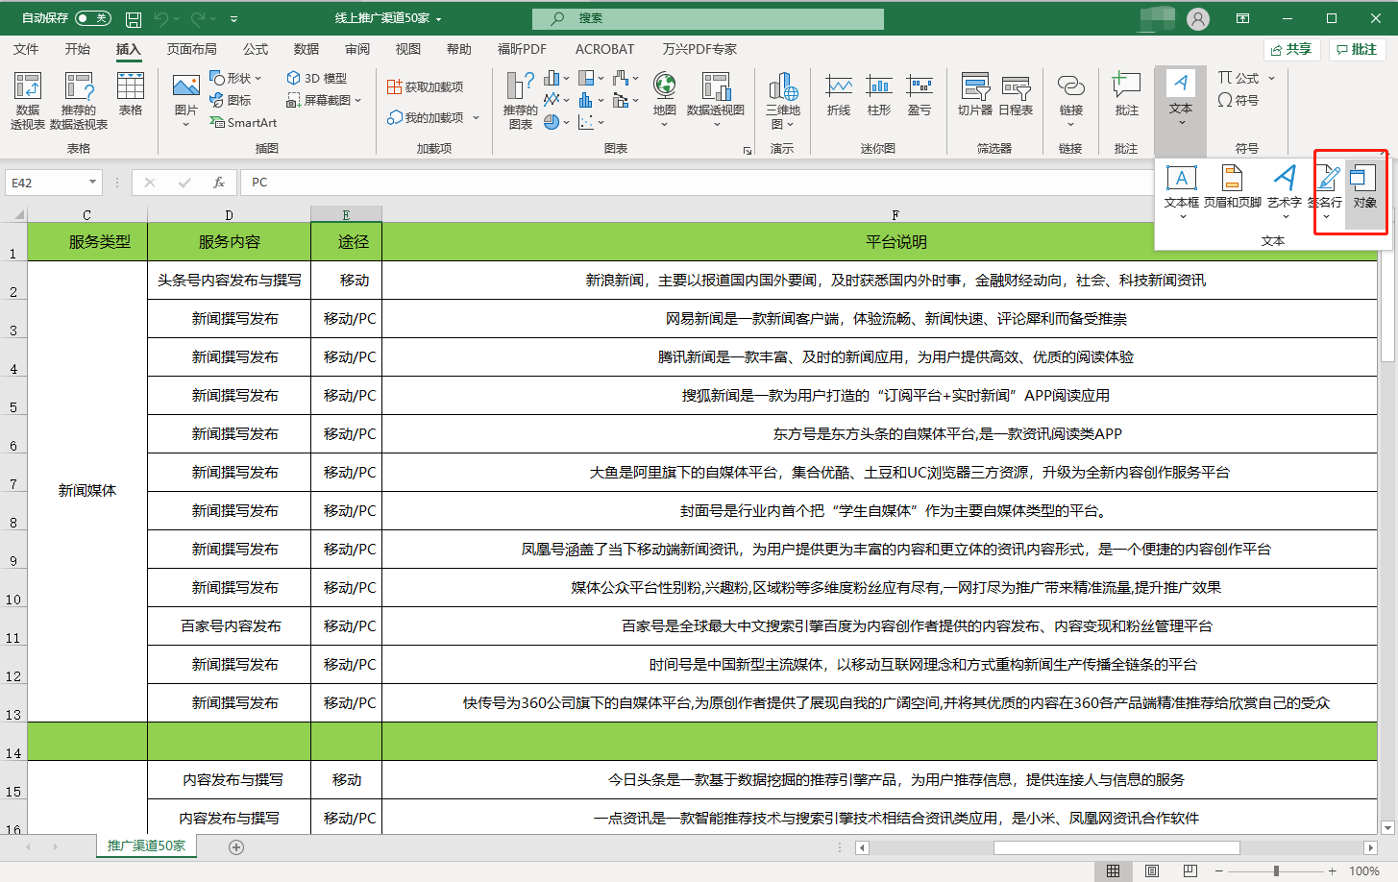This screenshot has height=882, width=1398.
Task: Switch to the 数据 ribbon tab
Action: point(305,49)
